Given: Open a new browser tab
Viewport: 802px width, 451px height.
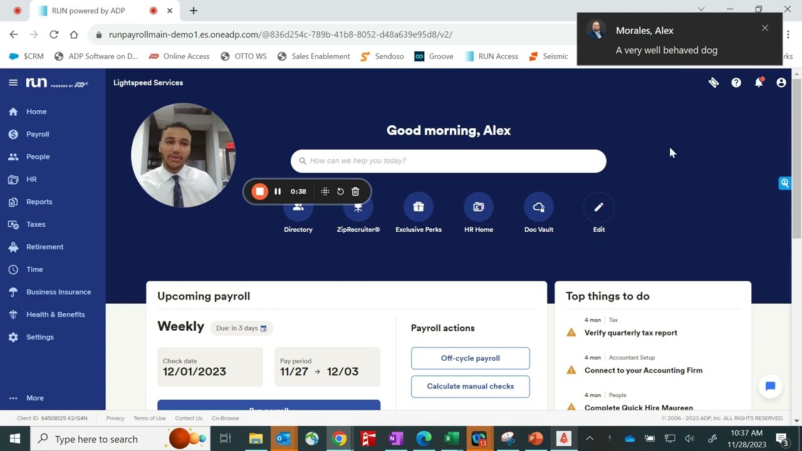Looking at the screenshot, I should pos(194,11).
